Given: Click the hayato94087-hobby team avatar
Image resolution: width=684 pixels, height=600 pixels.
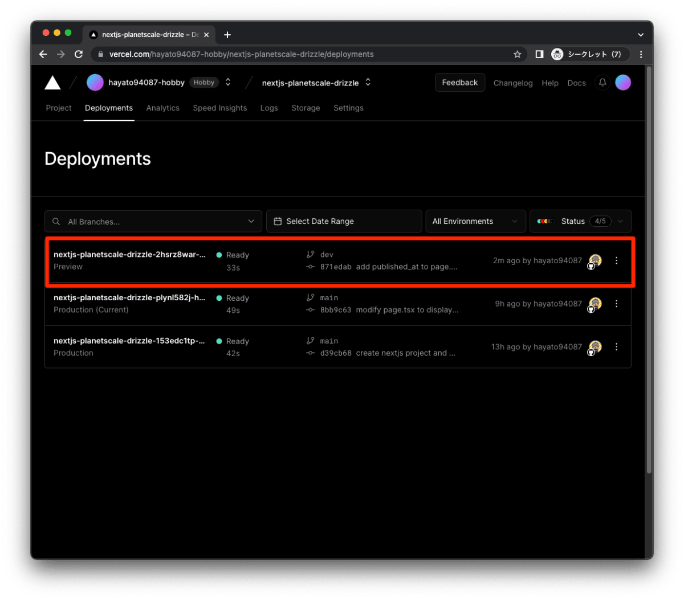Looking at the screenshot, I should pos(95,83).
